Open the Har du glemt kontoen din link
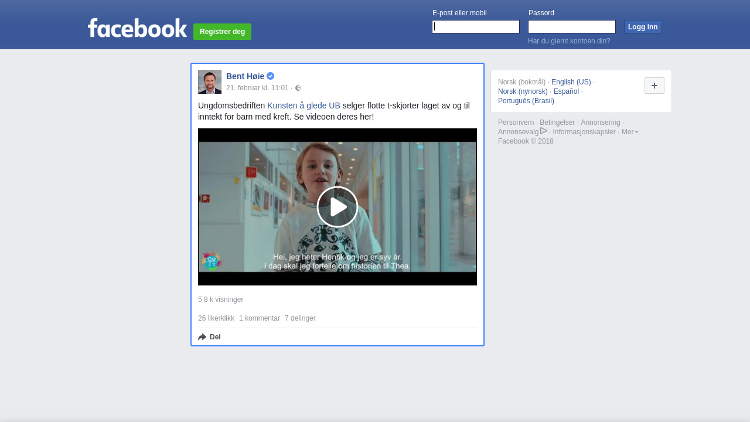 [569, 41]
